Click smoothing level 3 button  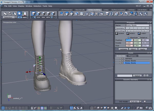coord(136,31)
